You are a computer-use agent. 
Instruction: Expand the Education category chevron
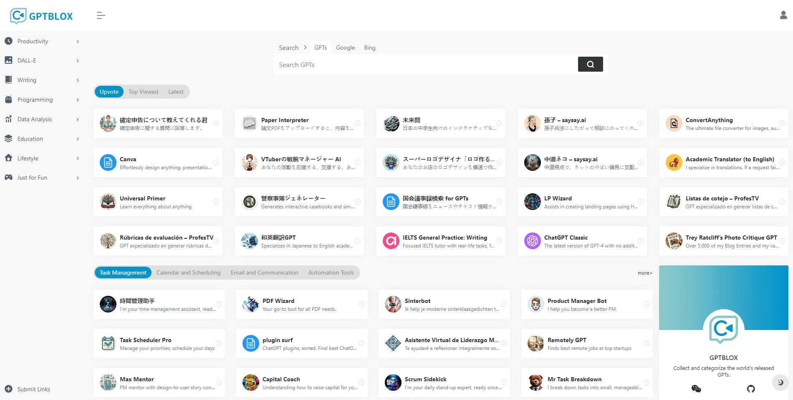[x=78, y=139]
